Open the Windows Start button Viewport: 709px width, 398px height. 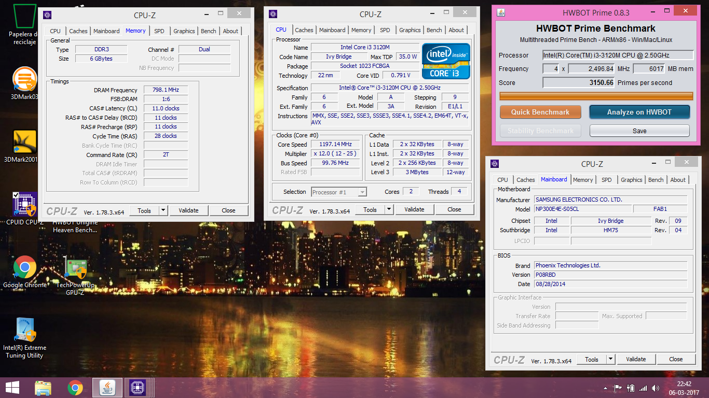[12, 388]
